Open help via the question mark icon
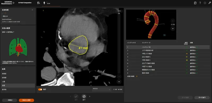Viewport: 212px width, 103px height. [200, 3]
